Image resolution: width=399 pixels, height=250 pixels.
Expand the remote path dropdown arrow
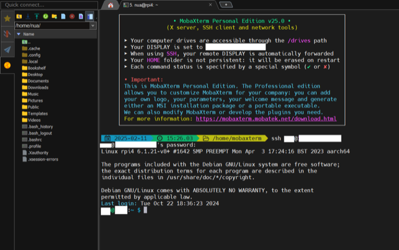(x=93, y=25)
